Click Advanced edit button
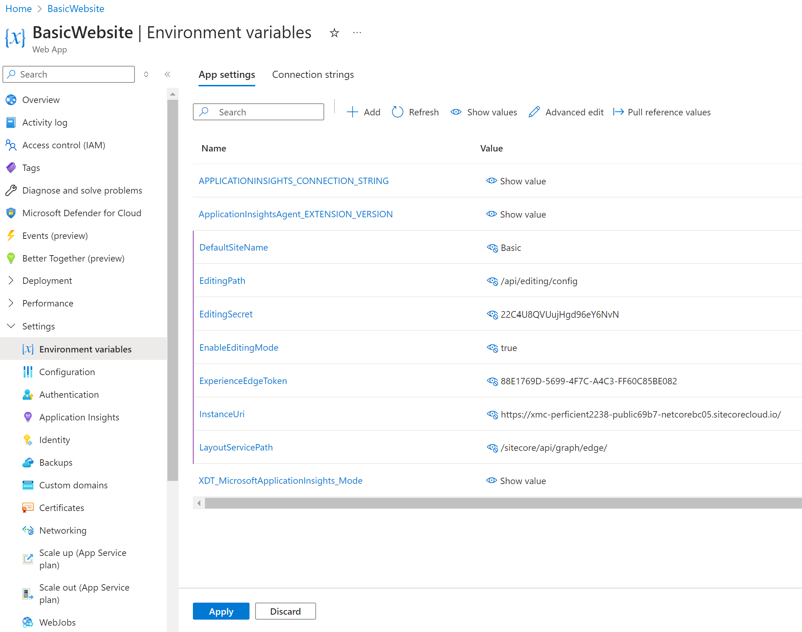The image size is (802, 632). coord(565,111)
